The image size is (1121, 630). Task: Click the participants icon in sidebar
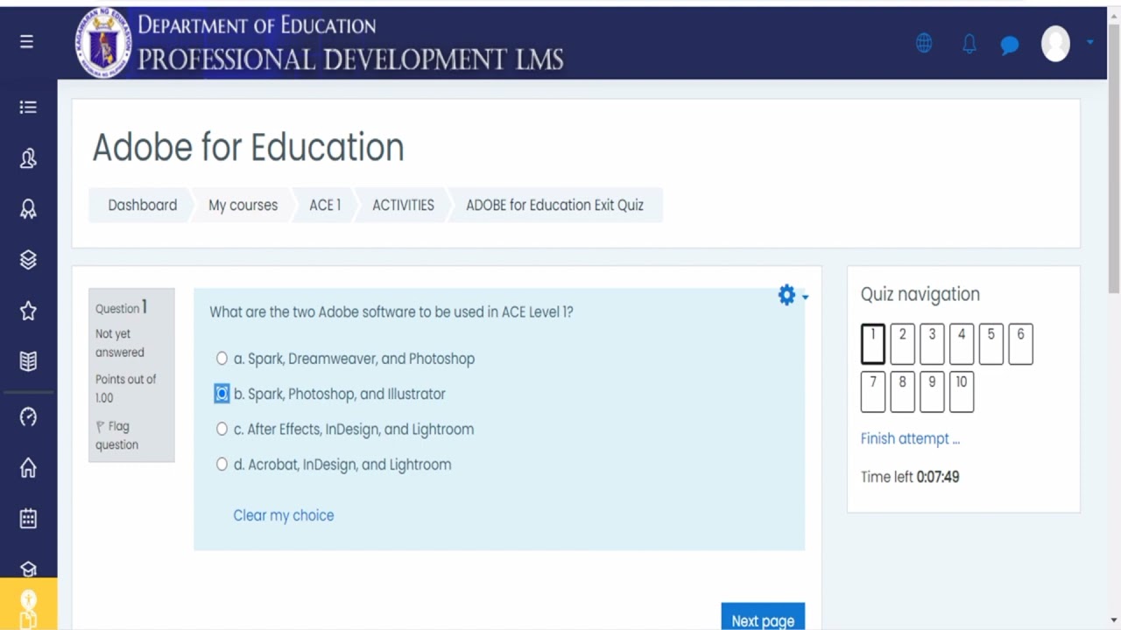click(28, 158)
